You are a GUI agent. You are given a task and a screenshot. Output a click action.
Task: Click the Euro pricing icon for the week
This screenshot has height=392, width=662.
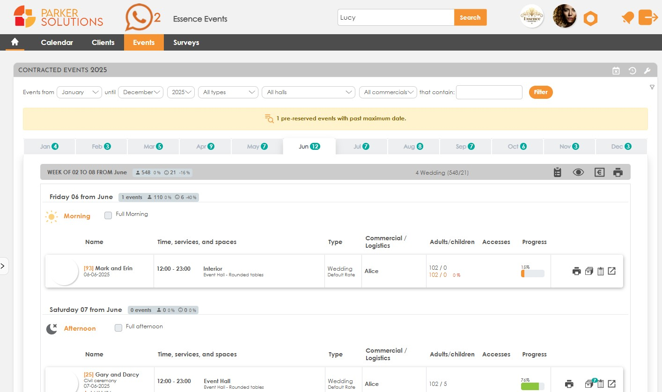click(x=599, y=172)
